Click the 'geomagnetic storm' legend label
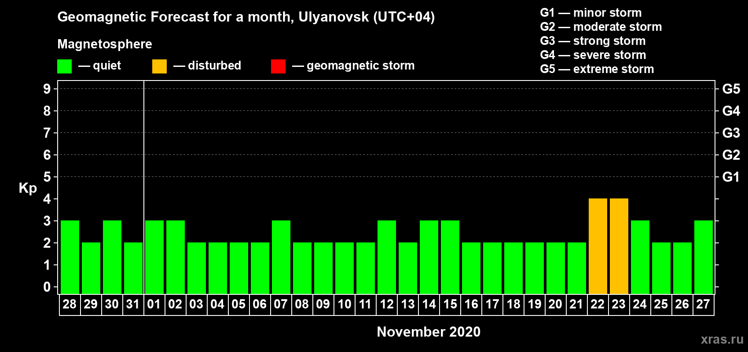This screenshot has height=352, width=748. (361, 66)
